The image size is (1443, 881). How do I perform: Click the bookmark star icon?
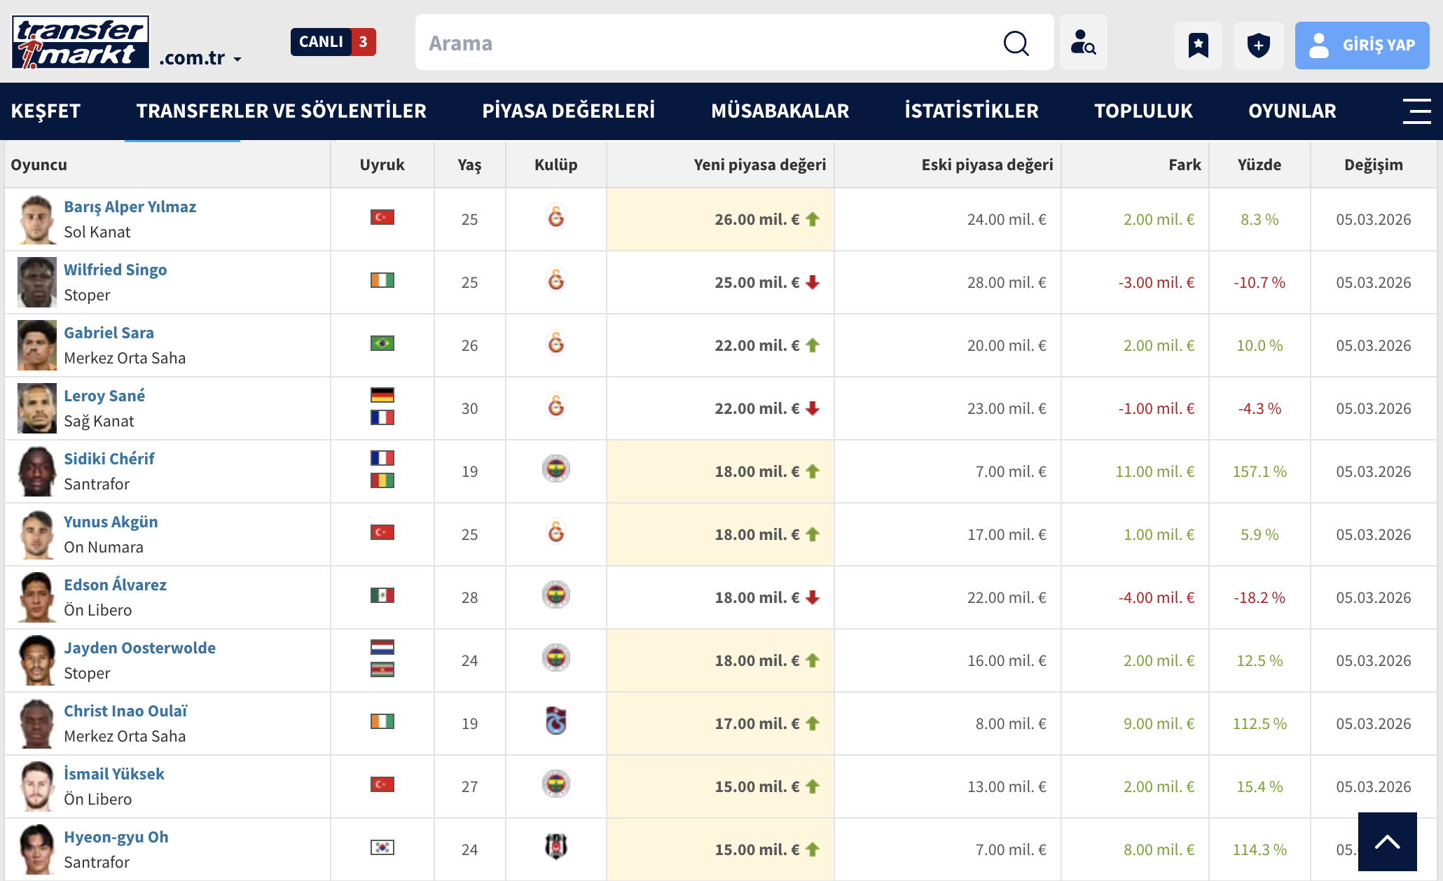point(1198,45)
